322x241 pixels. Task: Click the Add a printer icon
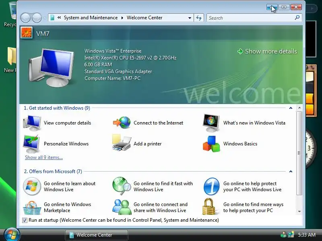pyautogui.click(x=122, y=143)
